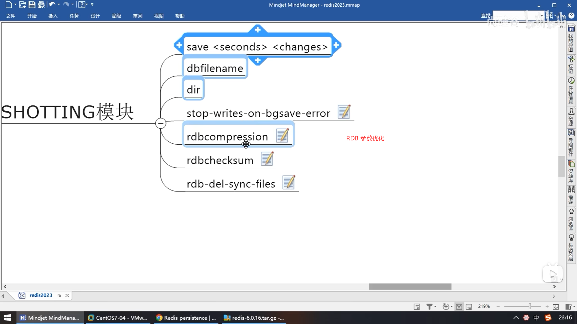The height and width of the screenshot is (324, 577).
Task: Click the Print preview icon
Action: (41, 4)
